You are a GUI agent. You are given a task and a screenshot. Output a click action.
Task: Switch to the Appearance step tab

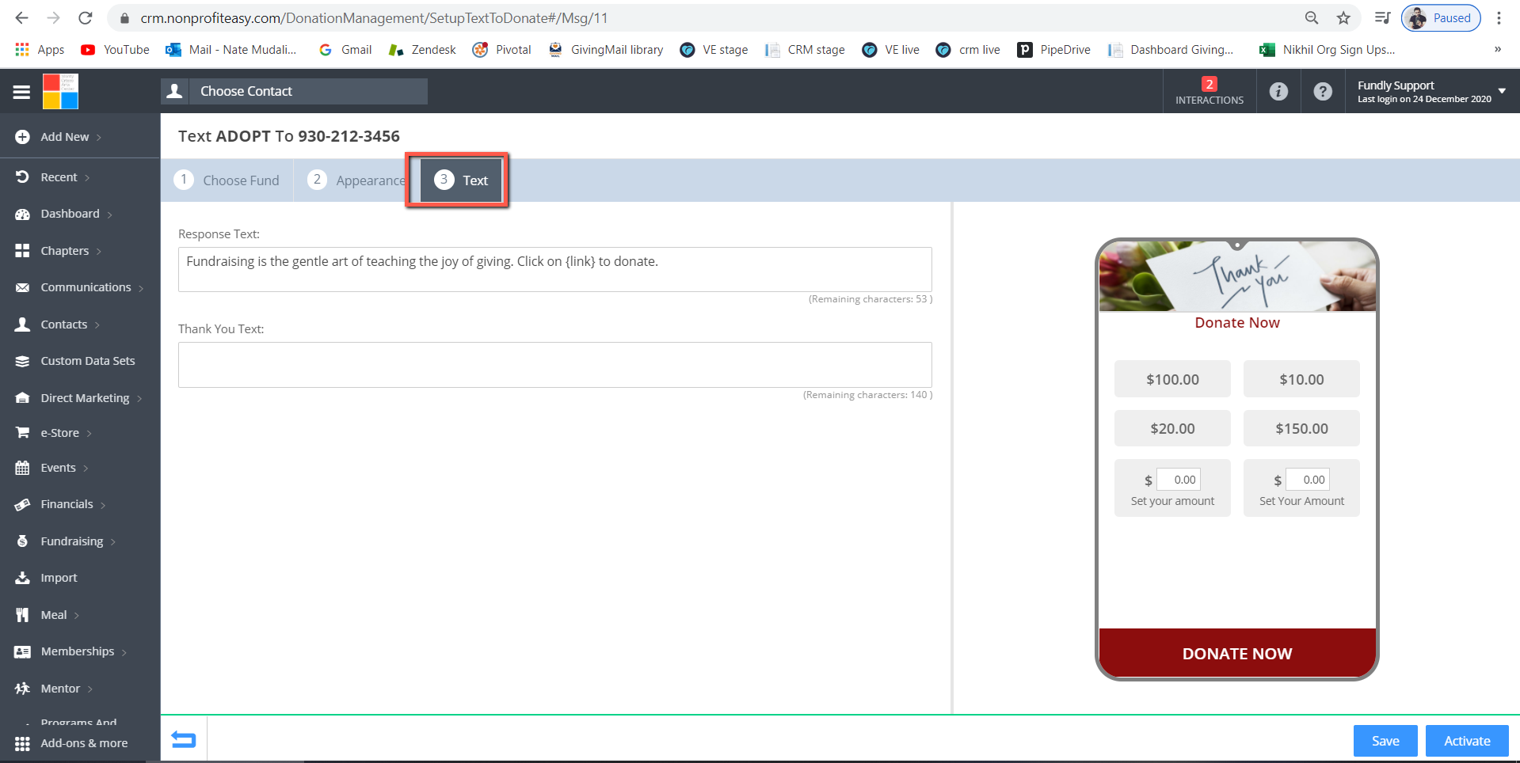357,180
